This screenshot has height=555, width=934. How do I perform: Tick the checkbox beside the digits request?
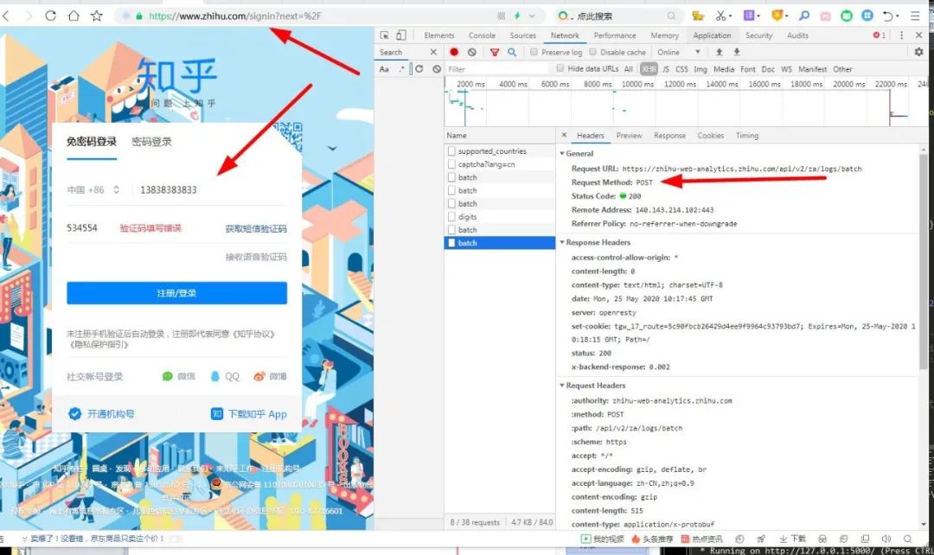[x=451, y=217]
